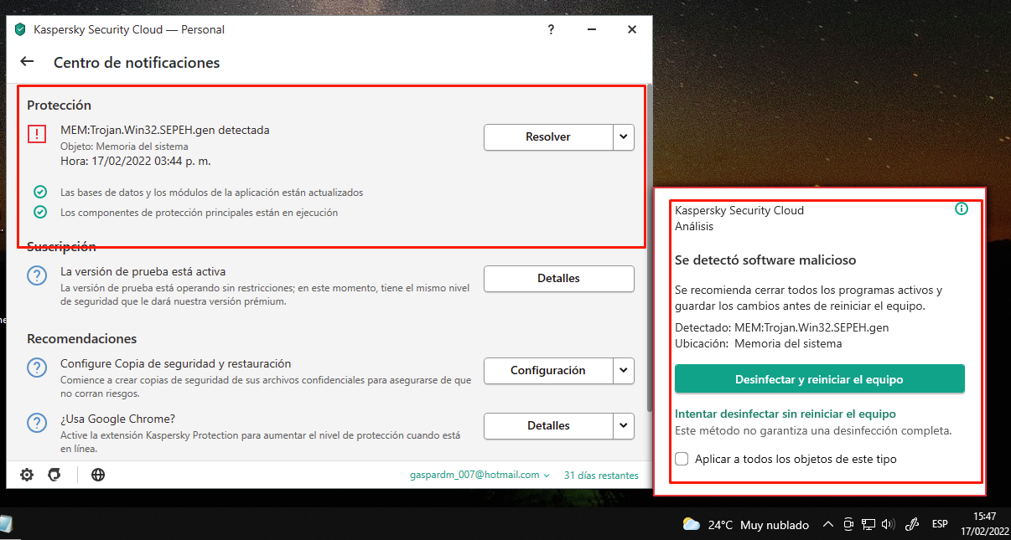Click the green check icon for protection components
This screenshot has height=540, width=1011.
coord(39,212)
